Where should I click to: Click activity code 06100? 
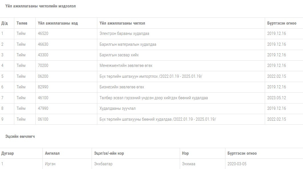[x=43, y=119]
